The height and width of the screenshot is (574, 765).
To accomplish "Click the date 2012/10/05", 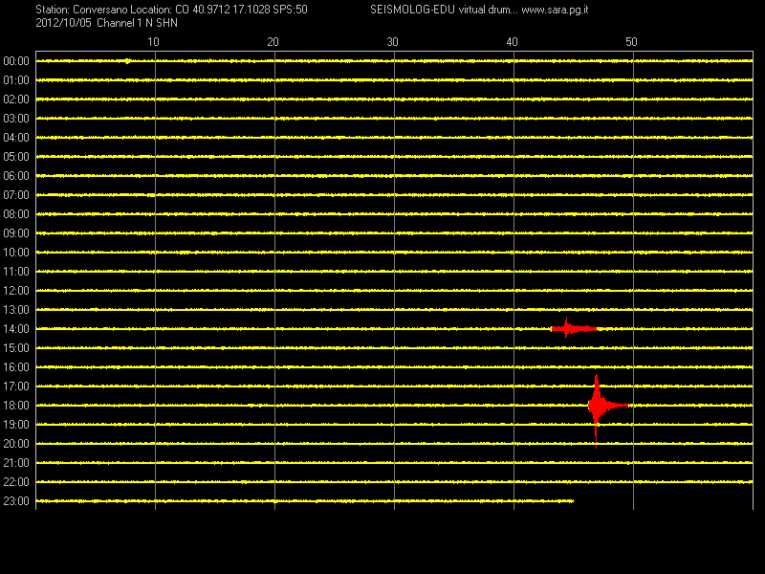I will pos(63,23).
